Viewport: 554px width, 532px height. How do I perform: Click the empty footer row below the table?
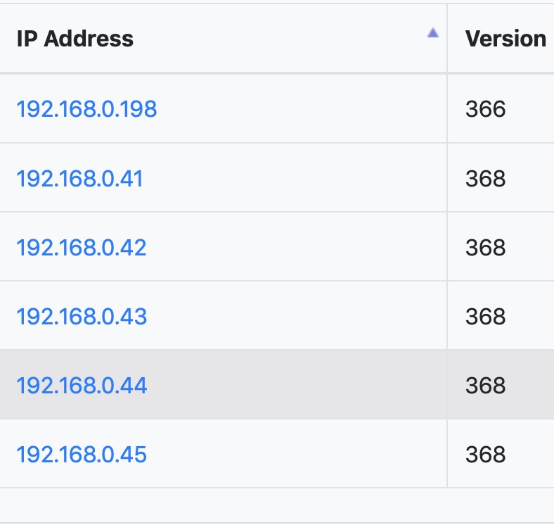277,505
